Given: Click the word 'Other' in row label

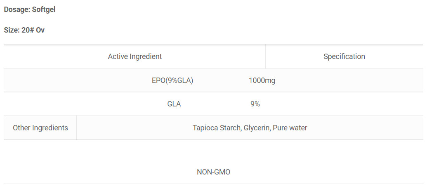Looking at the screenshot, I should 21,128.
